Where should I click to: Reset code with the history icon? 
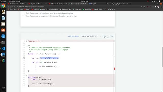pyautogui.click(x=105, y=36)
